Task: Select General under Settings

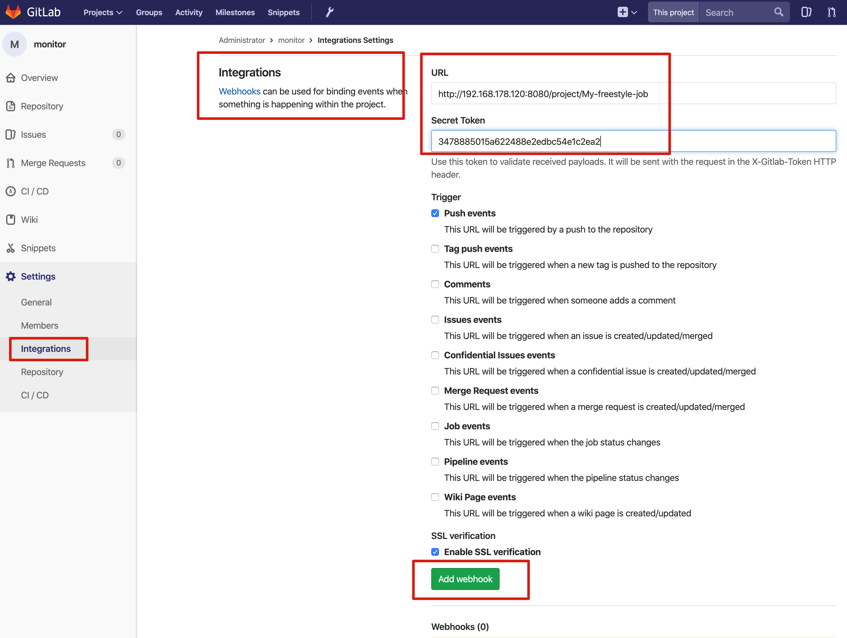Action: click(x=36, y=302)
